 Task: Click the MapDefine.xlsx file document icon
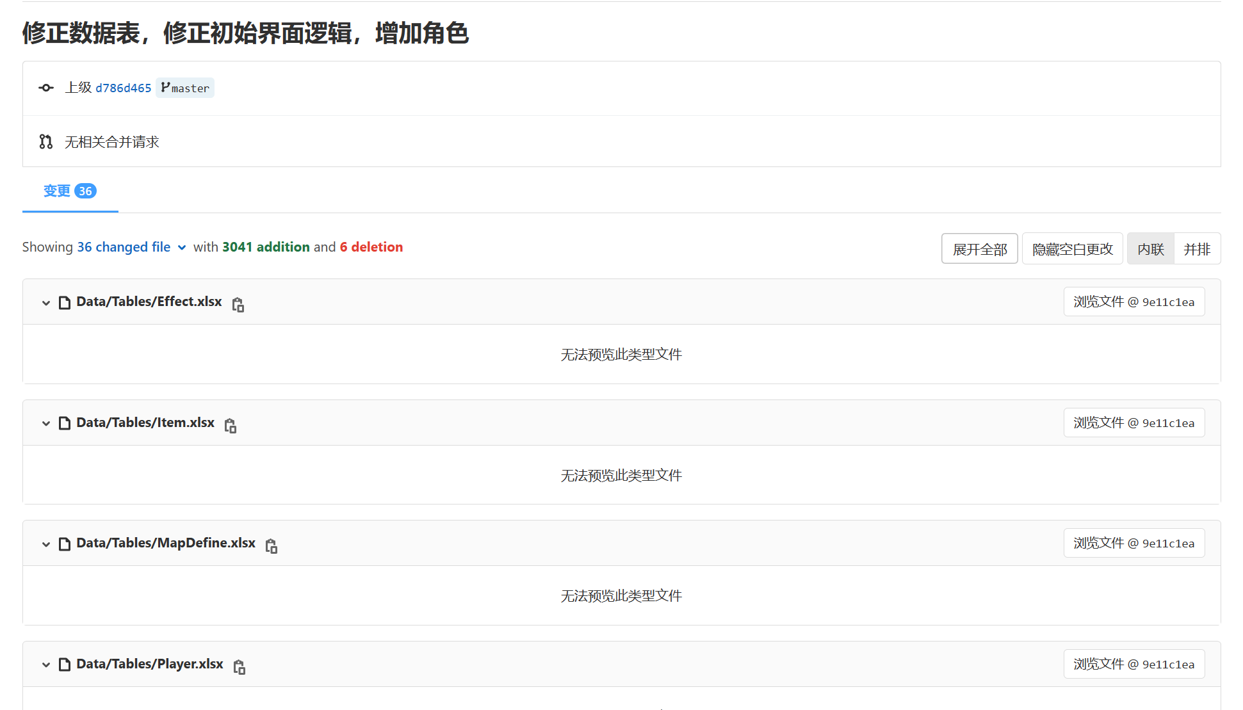65,544
